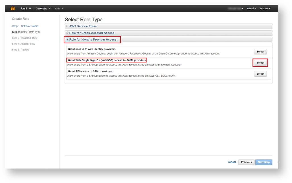Select the AWS Service Roles radio button
Image resolution: width=292 pixels, height=183 pixels.
coord(67,26)
